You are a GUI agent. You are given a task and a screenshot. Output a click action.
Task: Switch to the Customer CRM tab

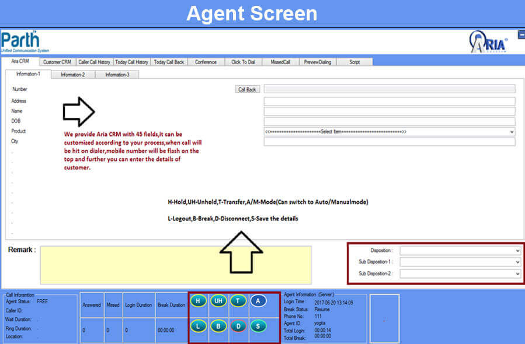57,62
